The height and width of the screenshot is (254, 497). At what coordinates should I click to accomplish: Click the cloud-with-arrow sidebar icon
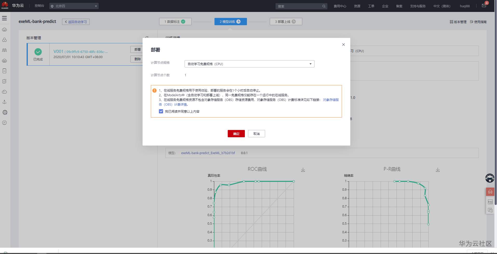tap(4, 92)
